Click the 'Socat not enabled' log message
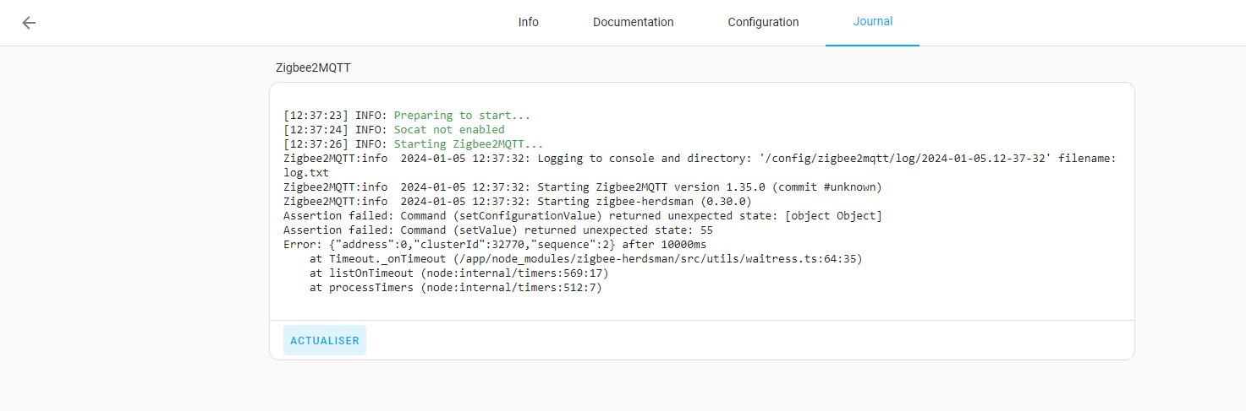1246x411 pixels. (448, 130)
